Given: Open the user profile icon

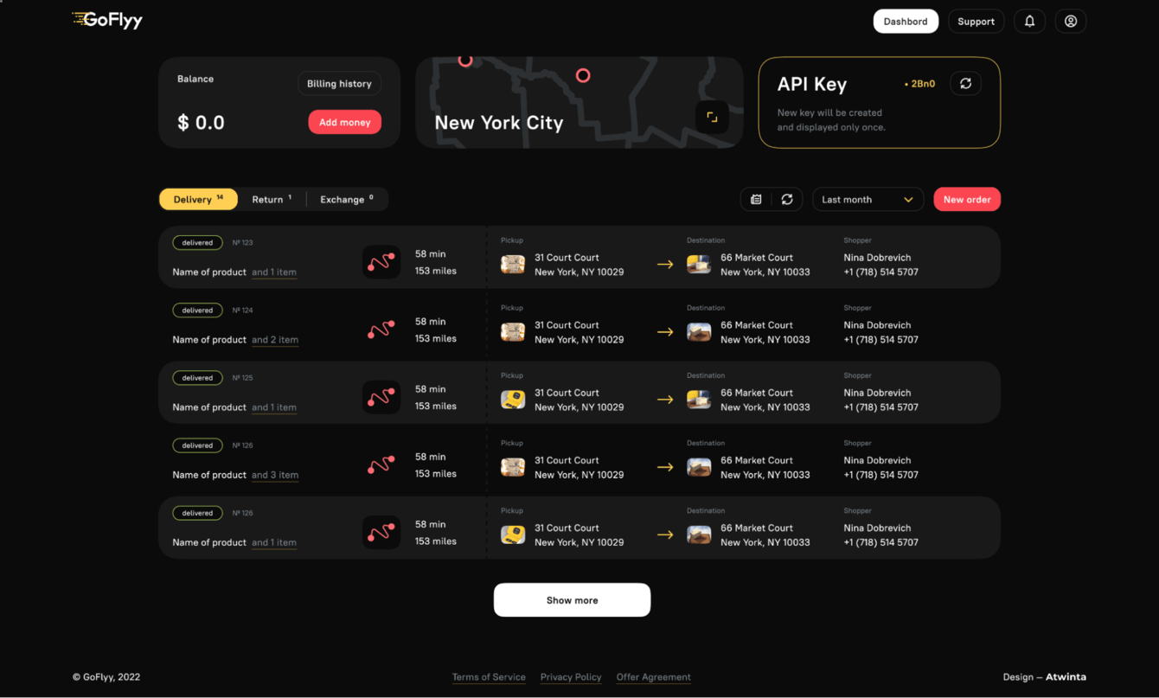Looking at the screenshot, I should tap(1071, 22).
